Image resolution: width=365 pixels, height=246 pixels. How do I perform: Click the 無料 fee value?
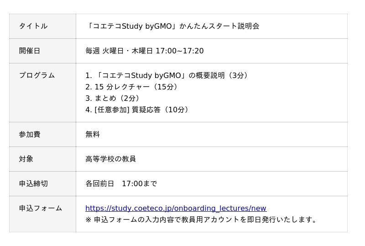click(93, 134)
